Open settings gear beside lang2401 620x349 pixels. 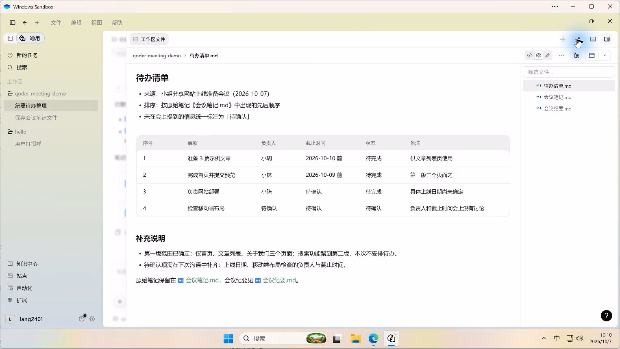[92, 319]
